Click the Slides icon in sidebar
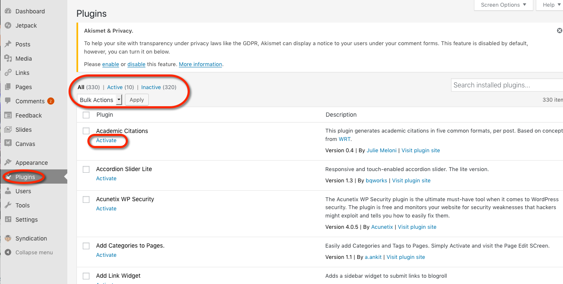This screenshot has width=563, height=284. tap(8, 130)
